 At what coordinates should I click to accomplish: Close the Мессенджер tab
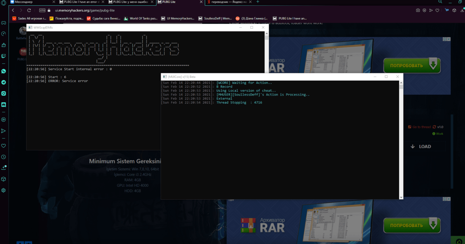pyautogui.click(x=54, y=2)
